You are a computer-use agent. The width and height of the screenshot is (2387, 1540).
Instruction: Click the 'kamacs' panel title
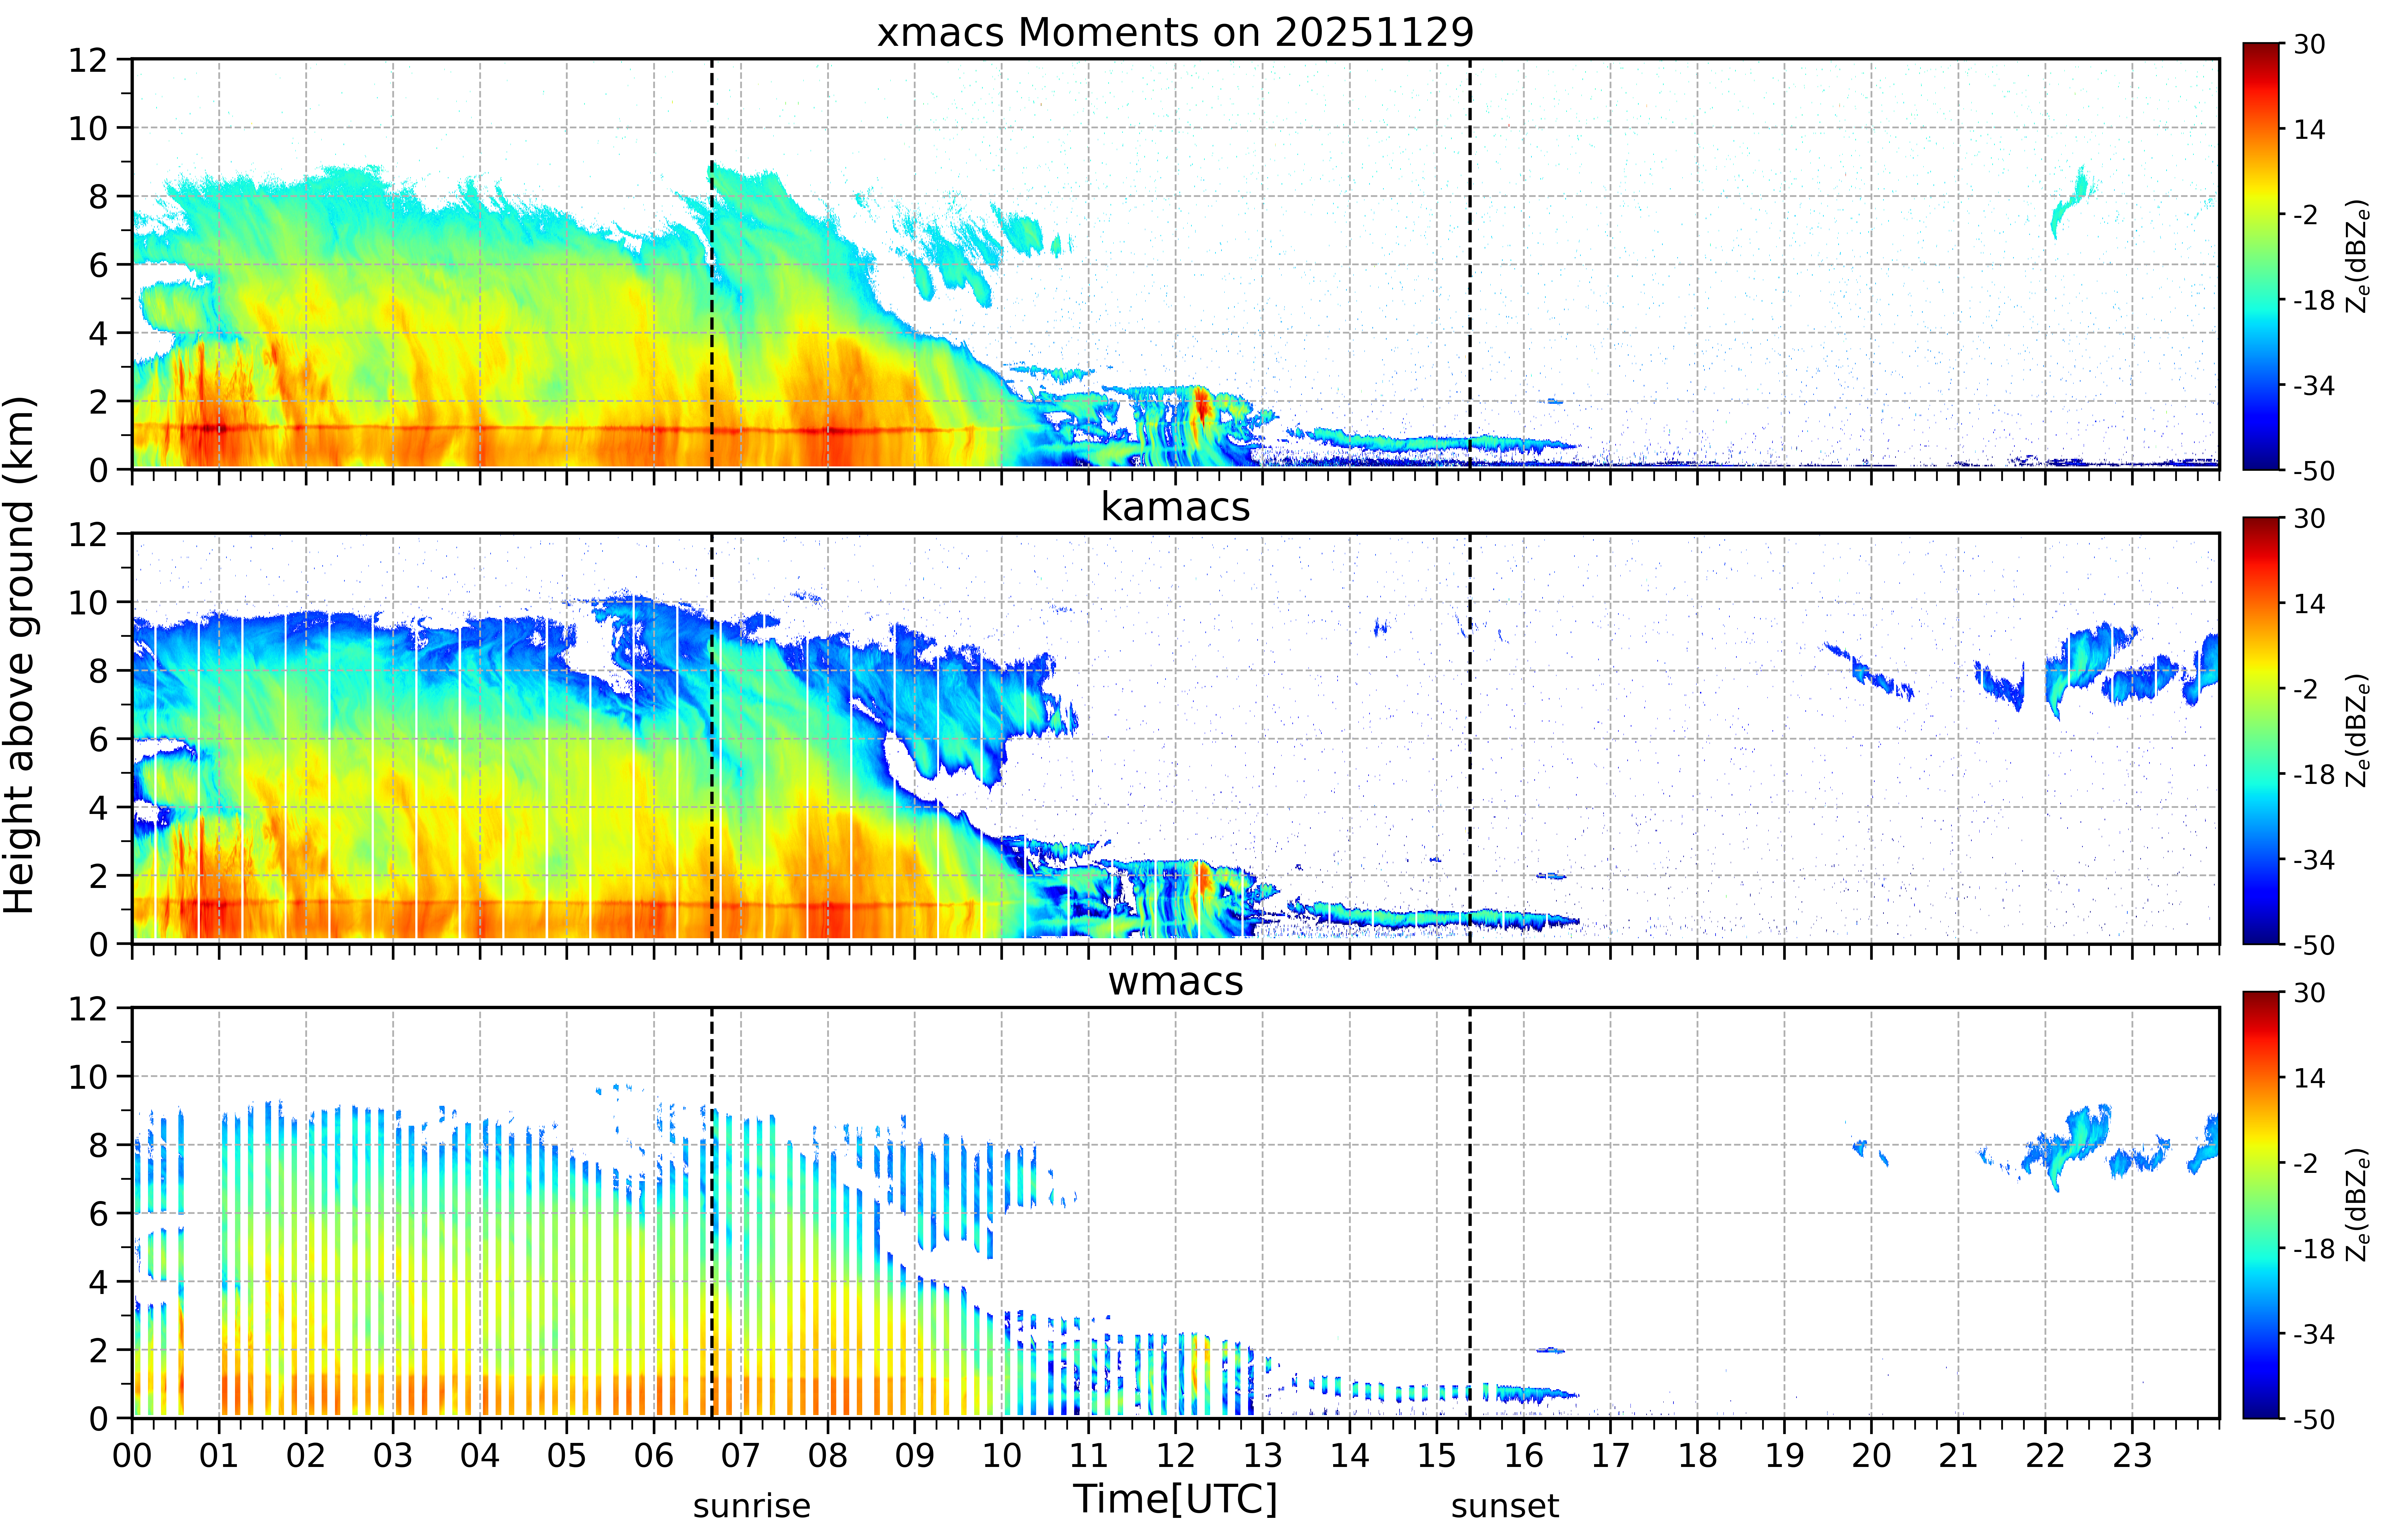tap(1175, 507)
